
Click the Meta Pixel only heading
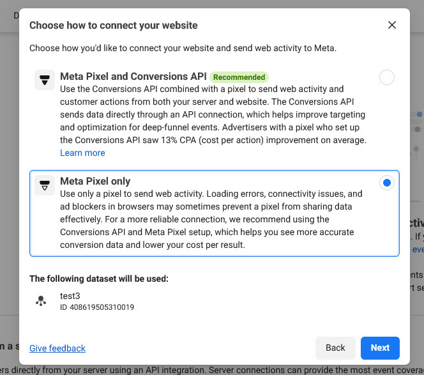[95, 181]
